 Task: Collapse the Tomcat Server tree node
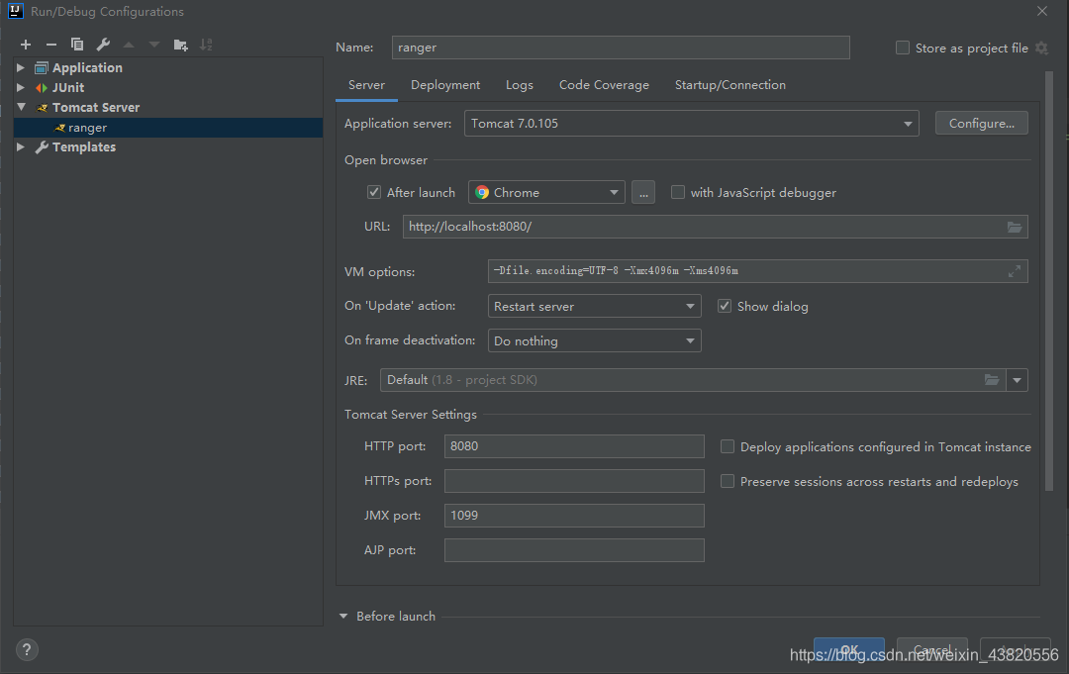21,108
